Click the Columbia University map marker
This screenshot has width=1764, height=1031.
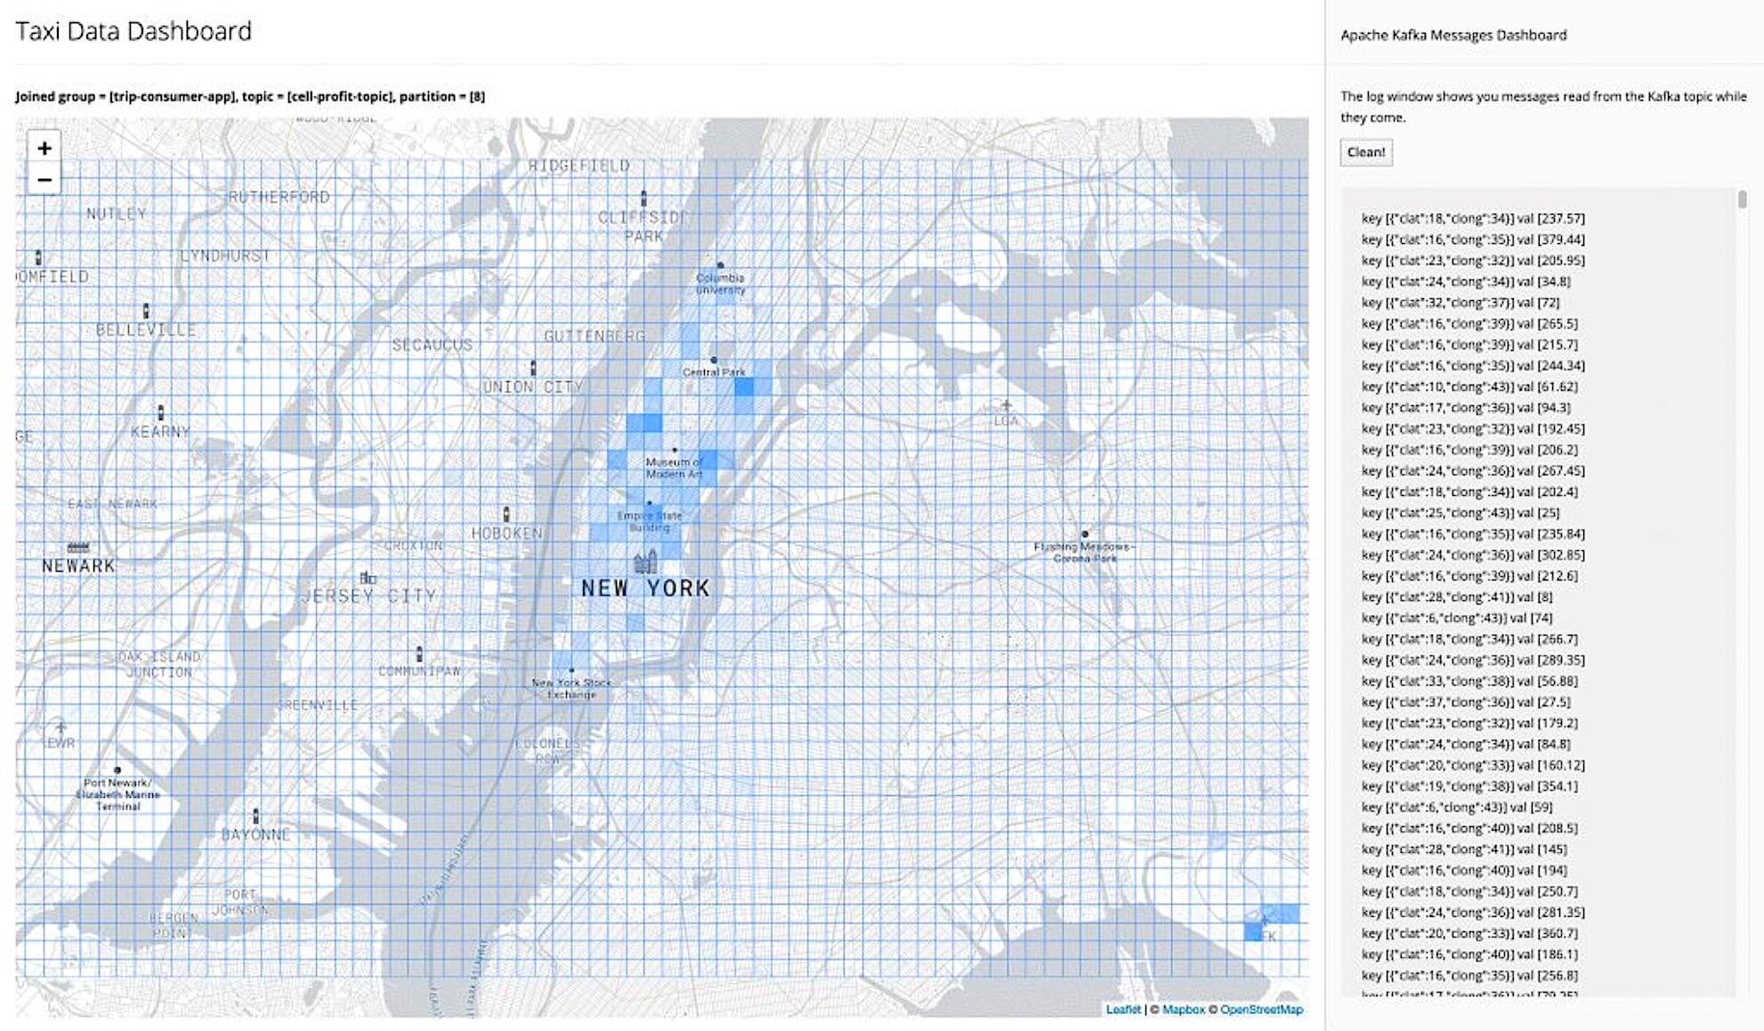click(720, 265)
